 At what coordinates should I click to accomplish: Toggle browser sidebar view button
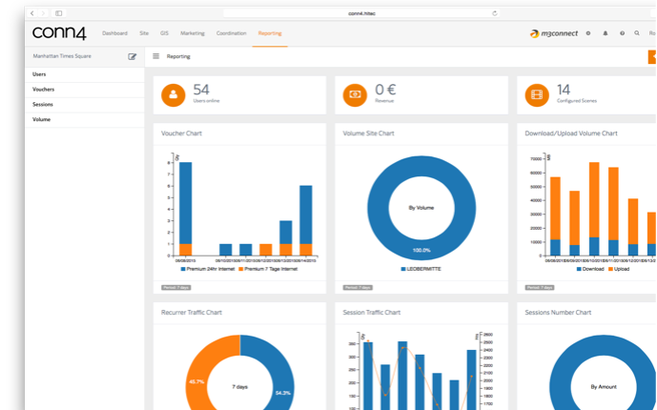tap(59, 13)
